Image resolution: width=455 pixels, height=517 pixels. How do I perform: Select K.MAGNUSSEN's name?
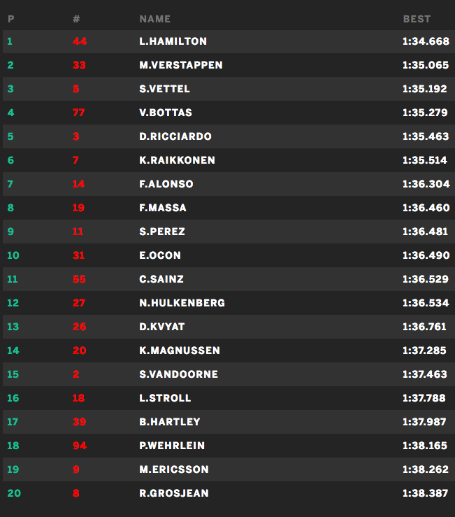coord(179,350)
